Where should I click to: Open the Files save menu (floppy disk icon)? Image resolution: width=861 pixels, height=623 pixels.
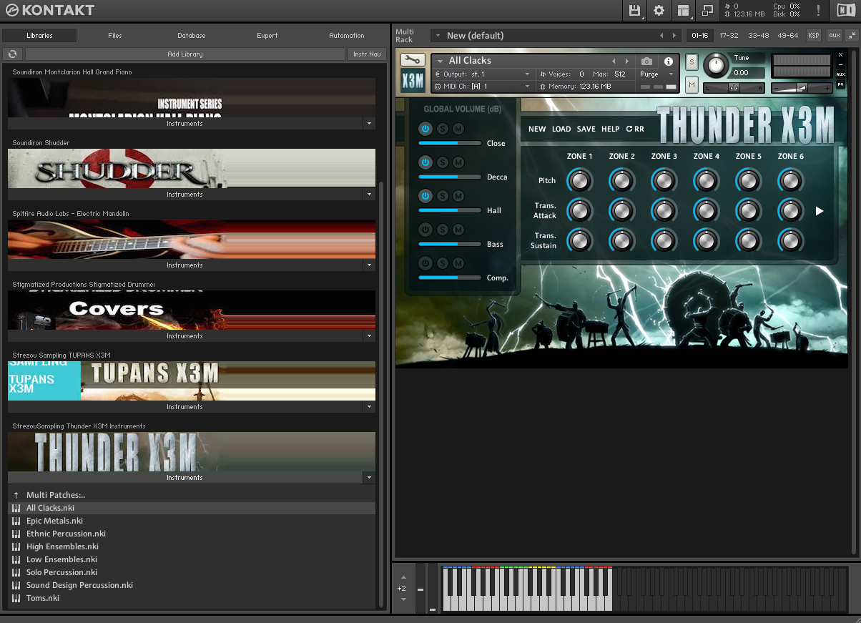tap(634, 10)
